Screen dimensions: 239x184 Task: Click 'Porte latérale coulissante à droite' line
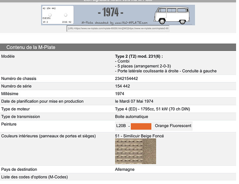point(166,71)
